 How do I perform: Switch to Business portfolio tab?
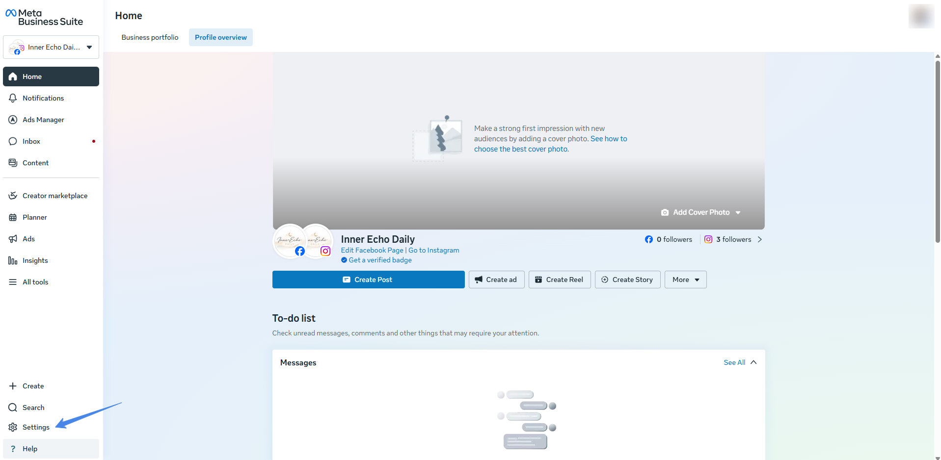pyautogui.click(x=150, y=37)
